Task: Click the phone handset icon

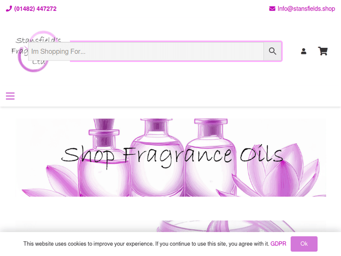Action: tap(9, 9)
